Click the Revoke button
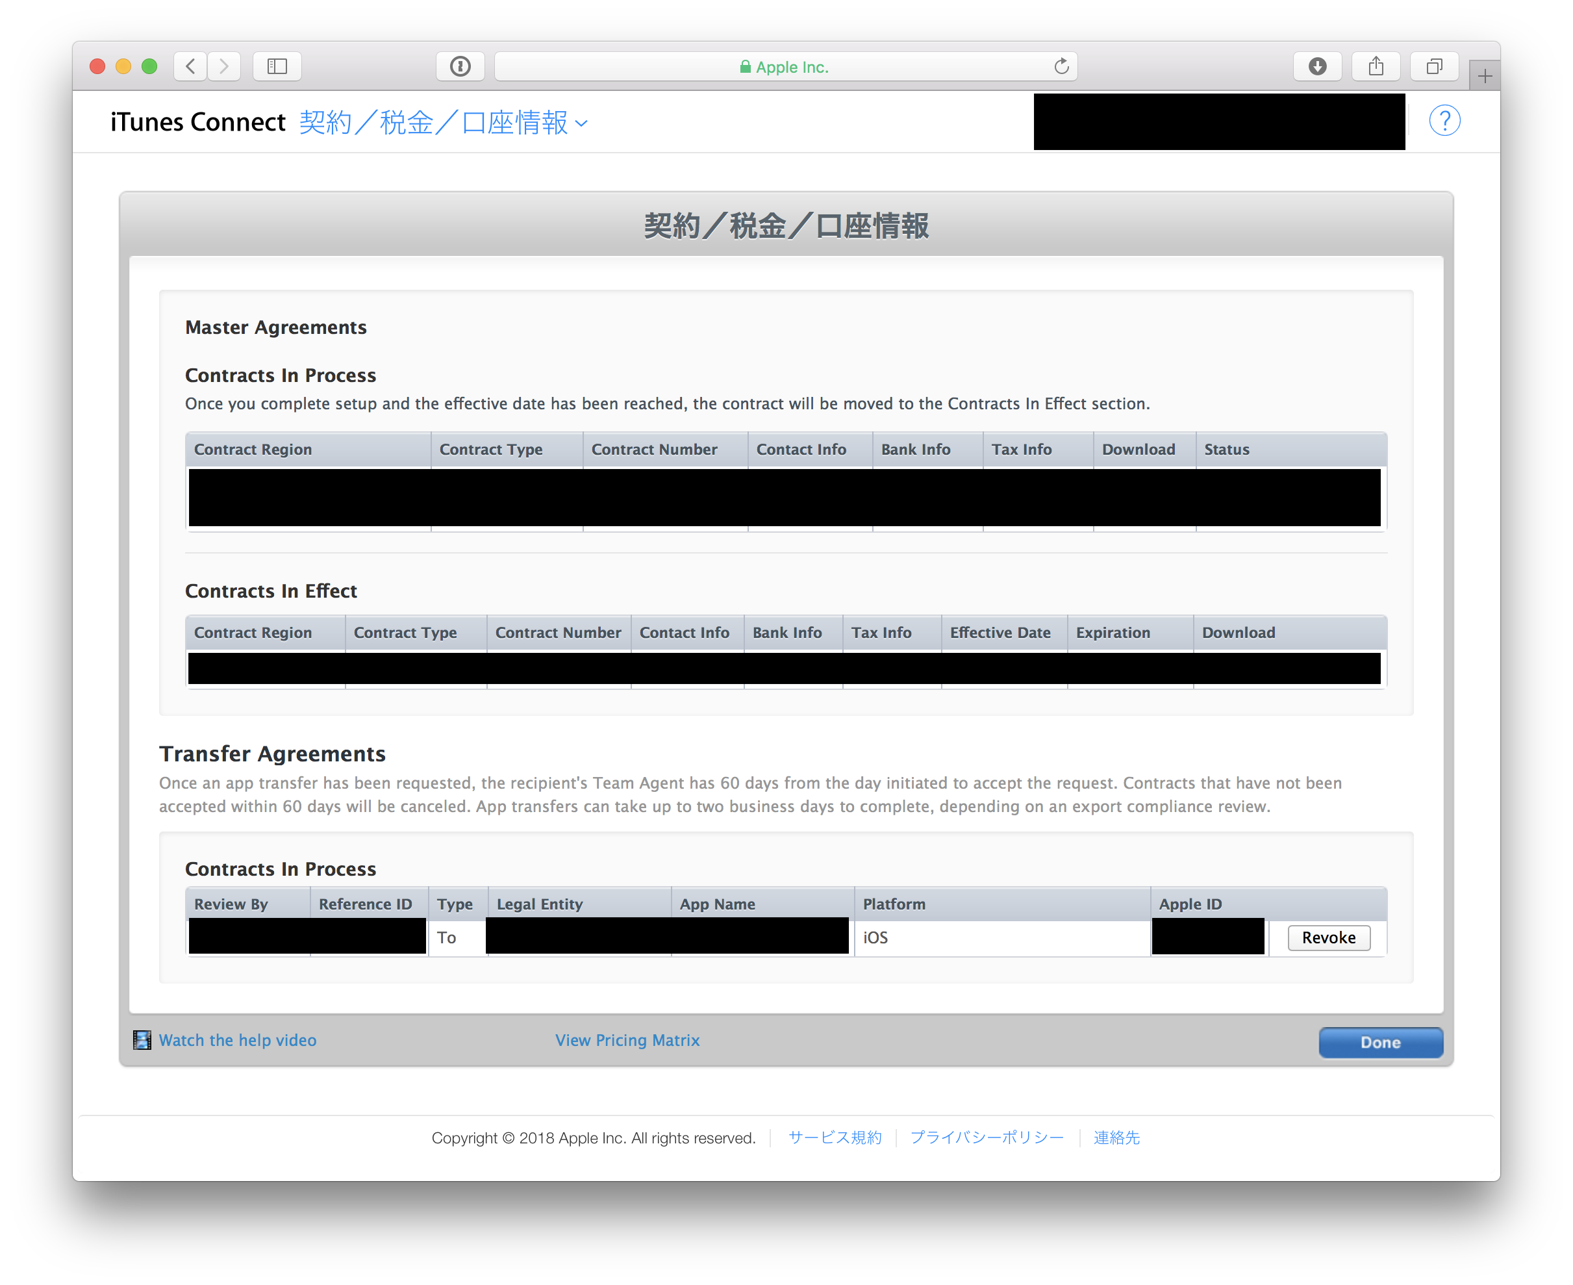This screenshot has width=1573, height=1285. pos(1328,938)
